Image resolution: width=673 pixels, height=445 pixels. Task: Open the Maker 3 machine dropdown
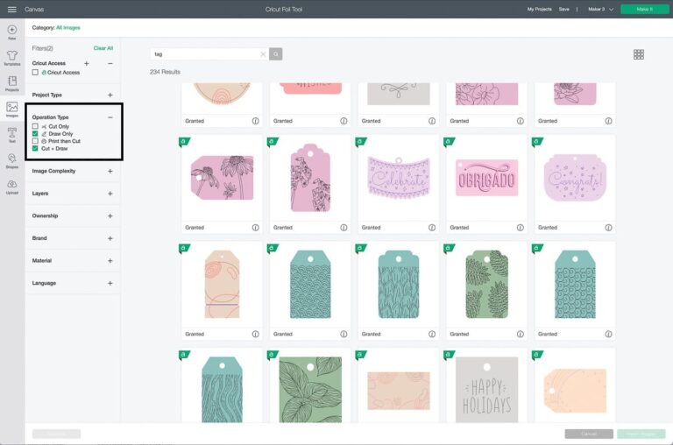600,9
